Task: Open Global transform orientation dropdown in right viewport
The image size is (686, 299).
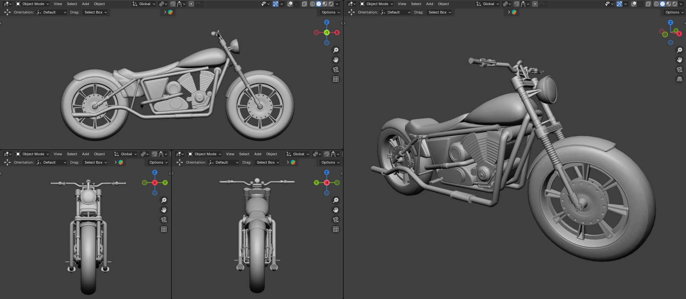Action: click(488, 4)
